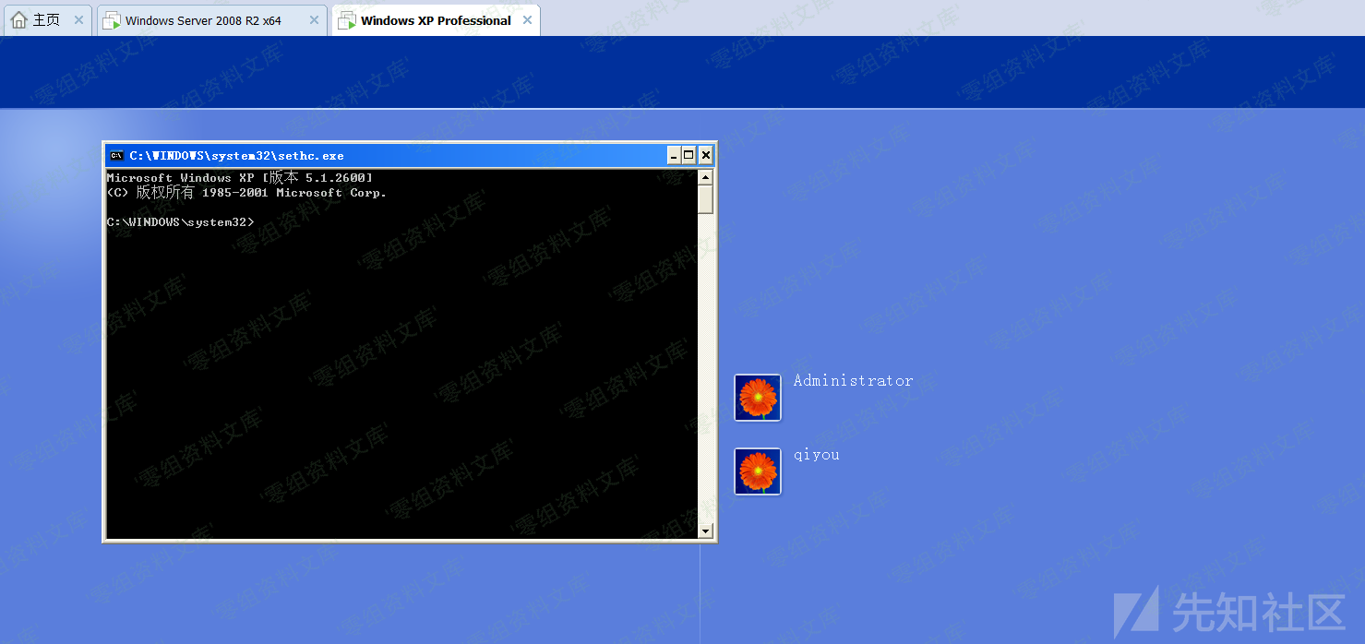Click the console vertical scrollbar thumb
1365x644 pixels.
(706, 199)
